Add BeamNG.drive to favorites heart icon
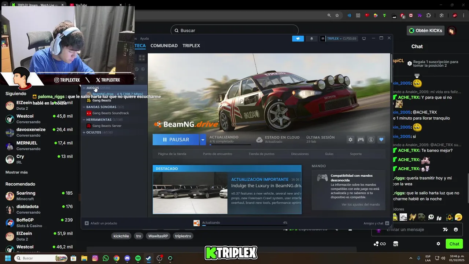 tap(381, 140)
